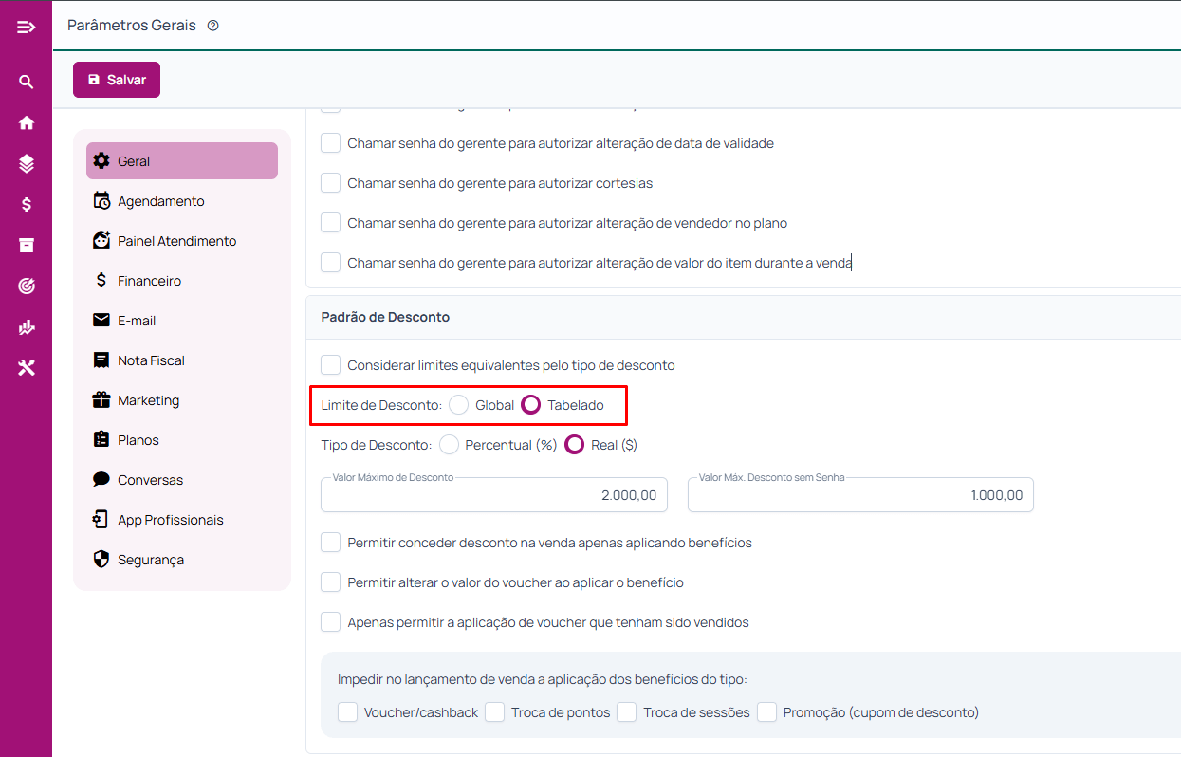Open the search magnifier icon
The height and width of the screenshot is (757, 1181).
coord(27,83)
